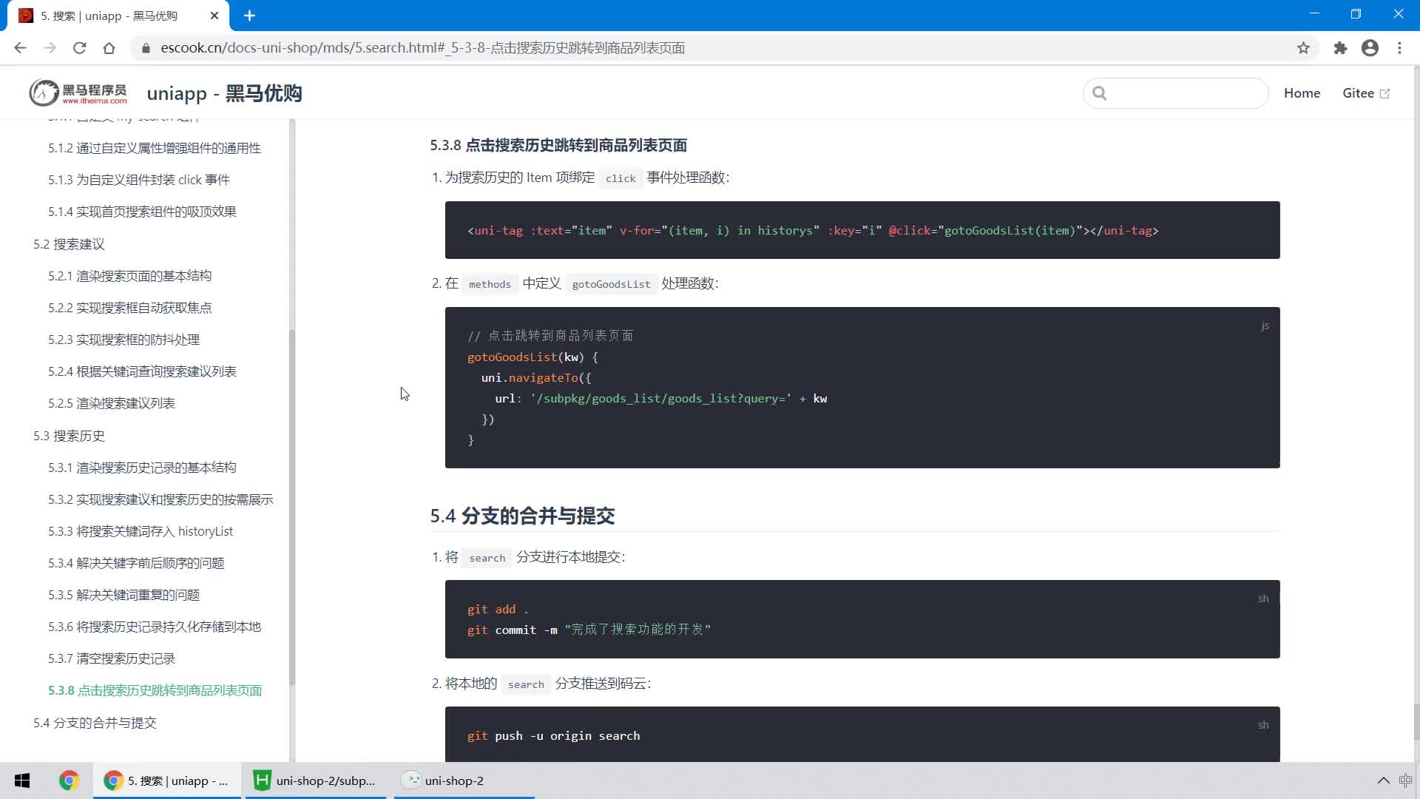The width and height of the screenshot is (1420, 799).
Task: Click the 'git add .' code line
Action: tap(498, 610)
